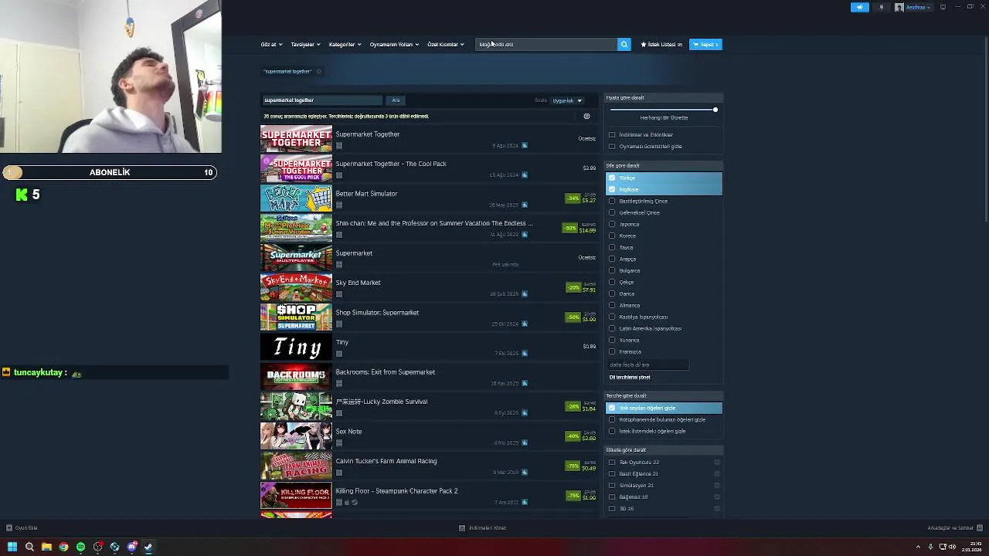989x556 pixels.
Task: Enable Japonca language filter
Action: click(x=612, y=225)
